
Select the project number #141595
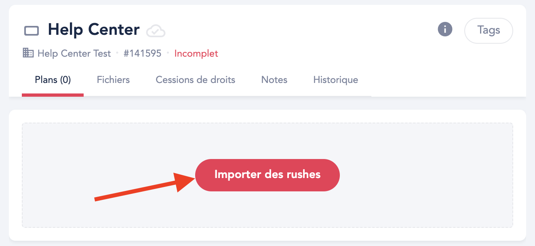pyautogui.click(x=142, y=53)
